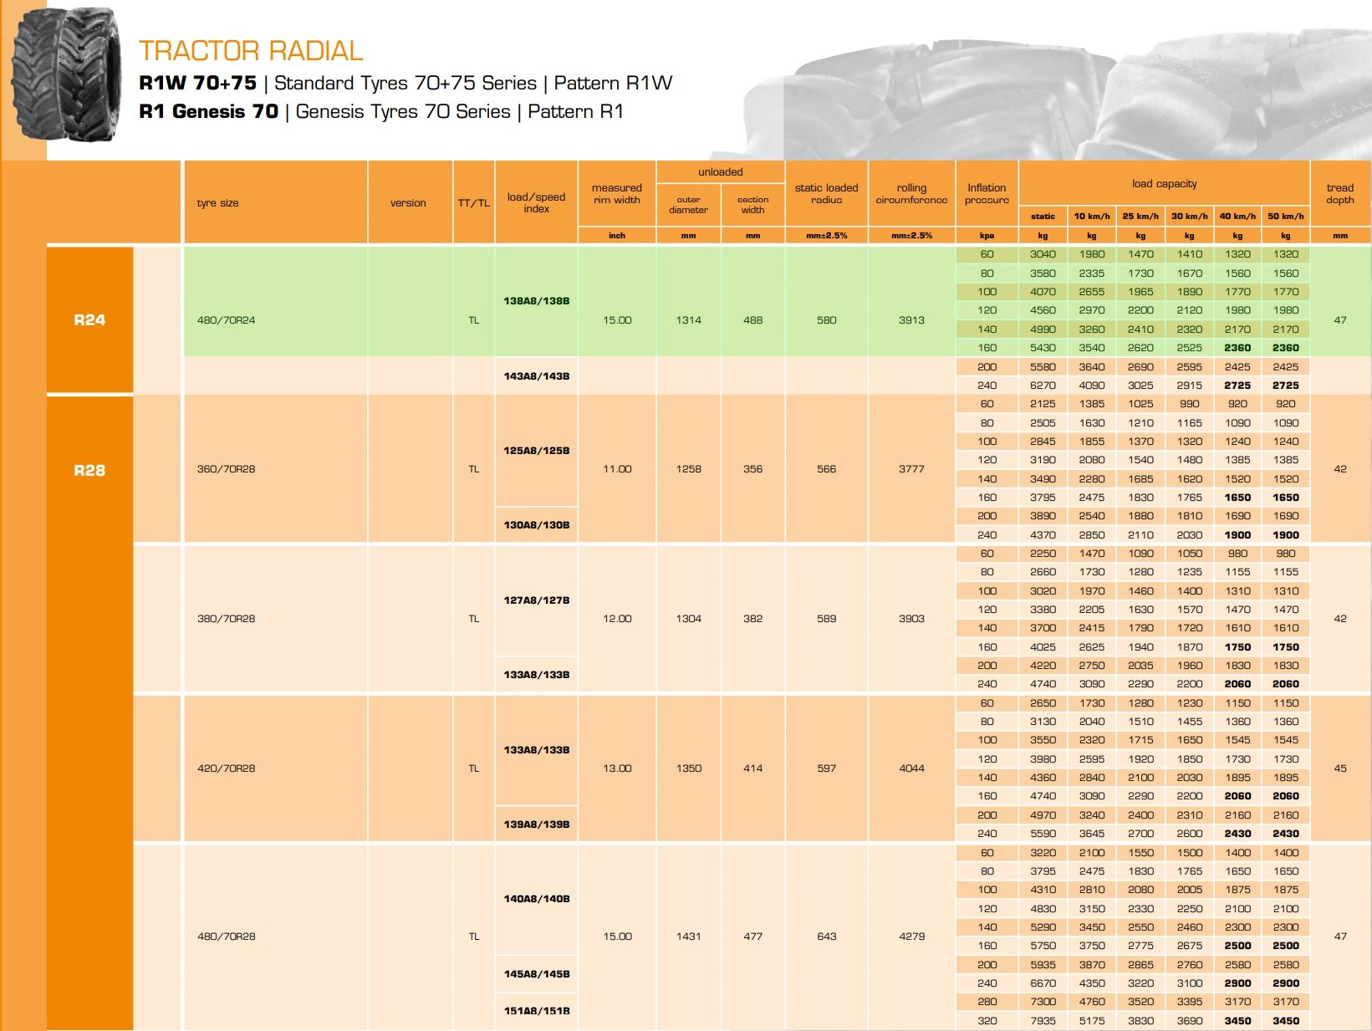The height and width of the screenshot is (1031, 1372).
Task: Click the tractor tyre image
Action: (67, 75)
